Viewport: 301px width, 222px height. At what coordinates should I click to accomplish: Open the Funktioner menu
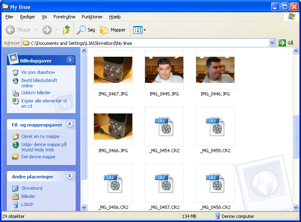tap(92, 17)
